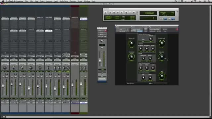Viewport: 212px width, 119px height.
Task: Click the Kick track name button
Action: tap(5, 103)
